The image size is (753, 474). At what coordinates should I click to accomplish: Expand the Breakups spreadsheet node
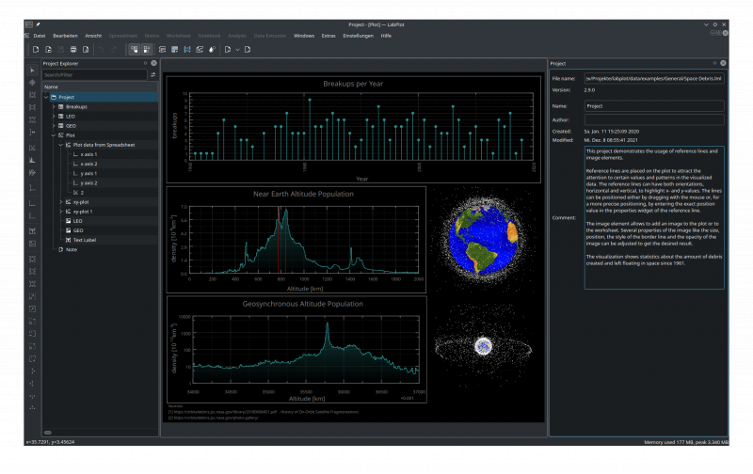coord(54,107)
